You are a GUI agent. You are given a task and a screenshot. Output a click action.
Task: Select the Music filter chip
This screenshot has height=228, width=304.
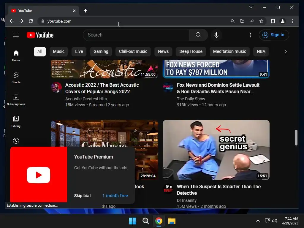pyautogui.click(x=59, y=51)
